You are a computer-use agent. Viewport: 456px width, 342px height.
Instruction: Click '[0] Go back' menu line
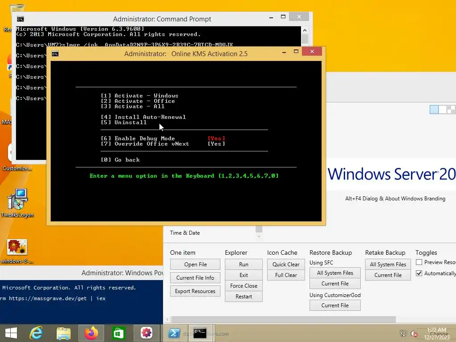[x=120, y=160]
